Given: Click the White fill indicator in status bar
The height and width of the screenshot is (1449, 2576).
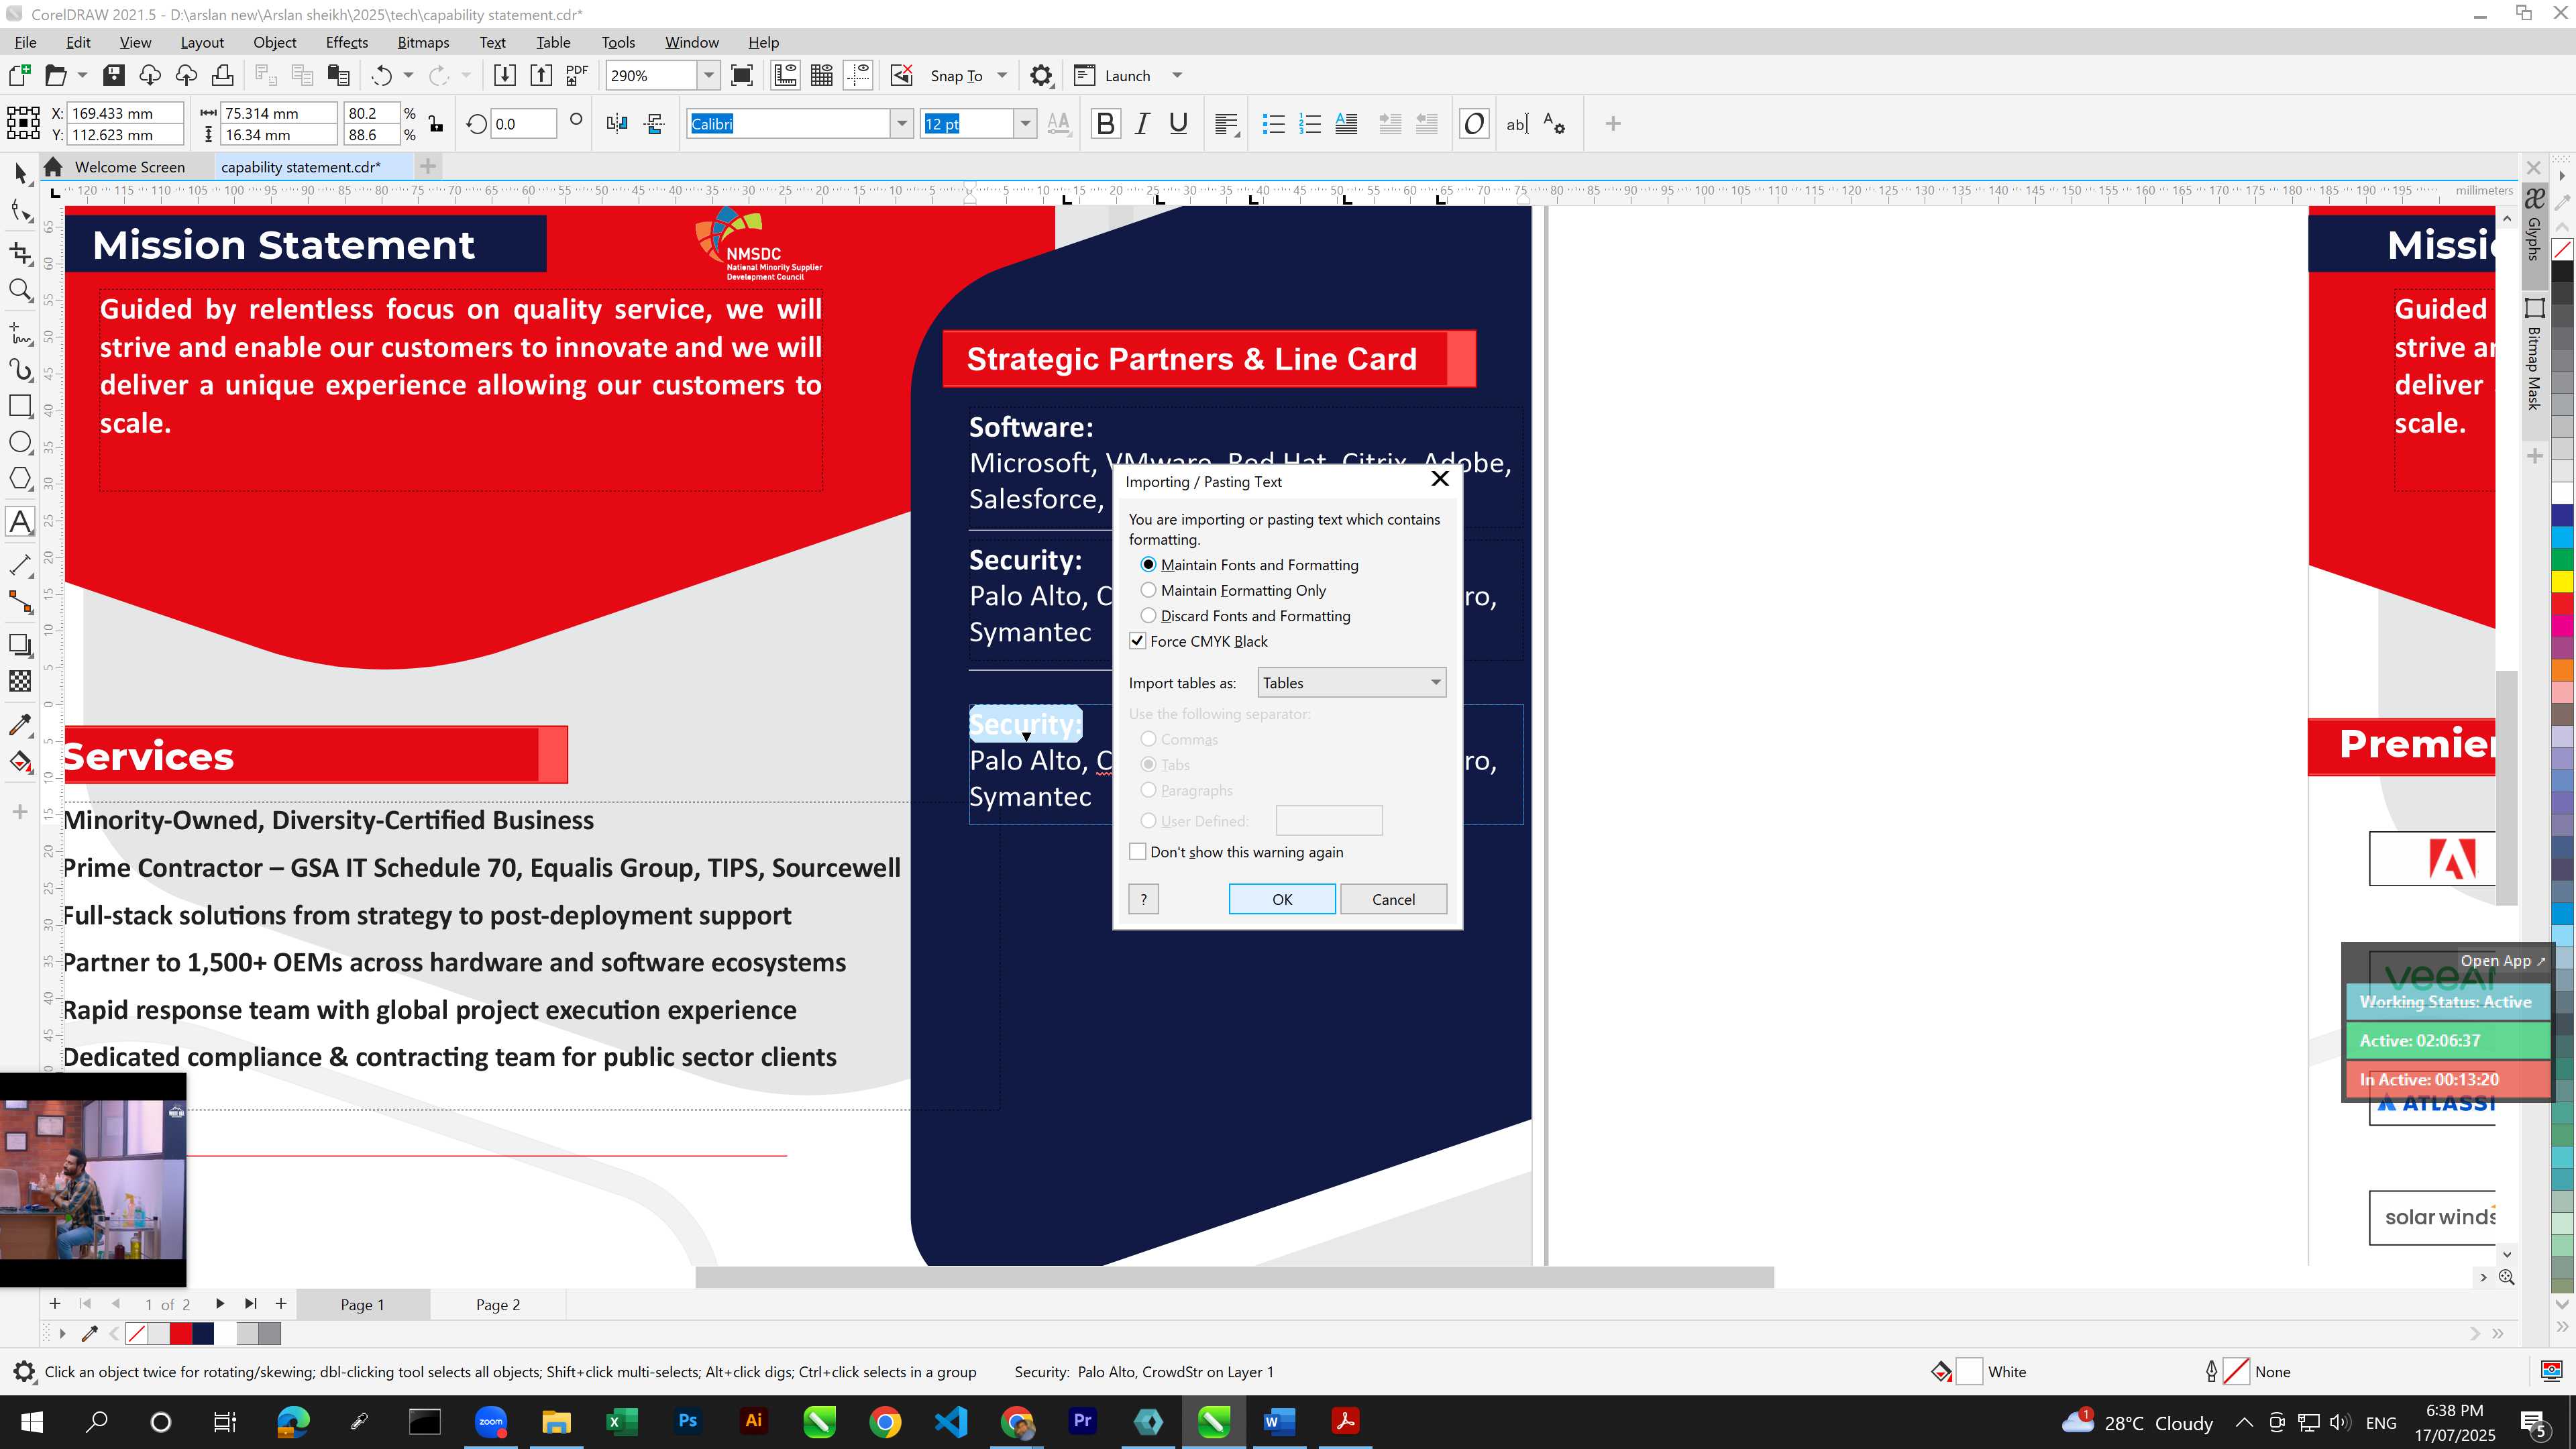Looking at the screenshot, I should click(1969, 1372).
